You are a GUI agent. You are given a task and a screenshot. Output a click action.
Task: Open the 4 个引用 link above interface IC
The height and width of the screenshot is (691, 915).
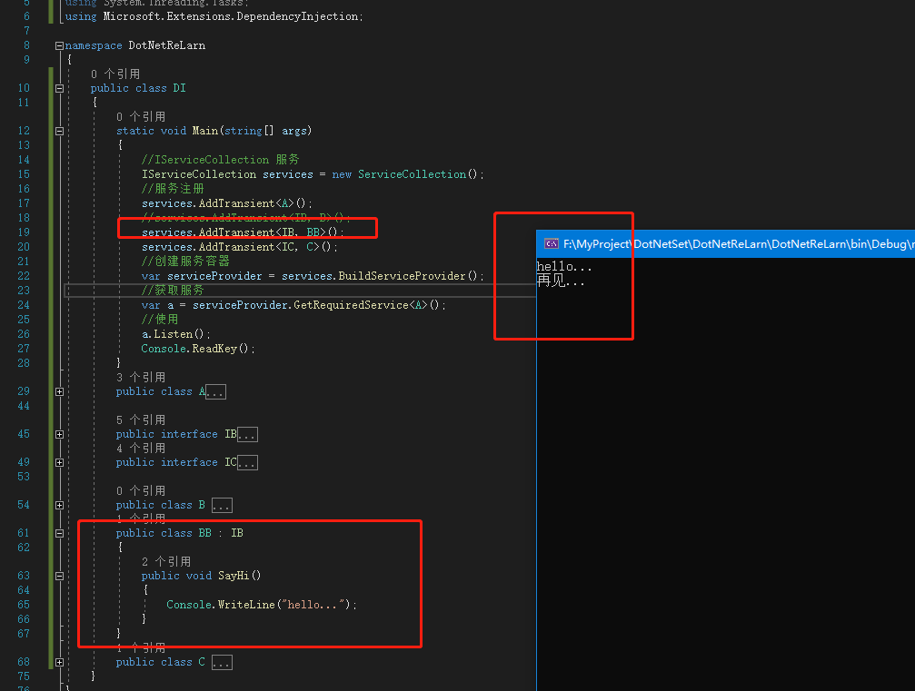[x=141, y=448]
